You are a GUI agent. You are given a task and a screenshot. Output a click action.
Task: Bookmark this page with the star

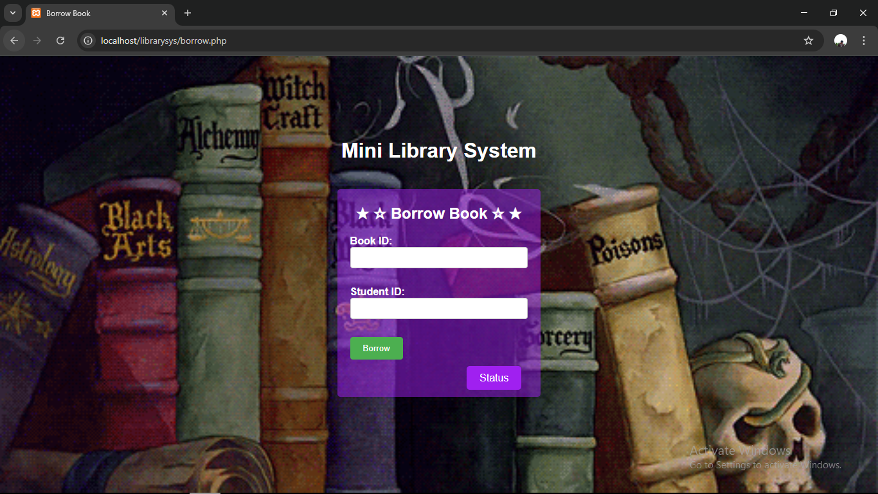(809, 41)
